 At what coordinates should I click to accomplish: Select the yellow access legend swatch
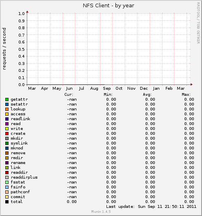tap(7, 114)
